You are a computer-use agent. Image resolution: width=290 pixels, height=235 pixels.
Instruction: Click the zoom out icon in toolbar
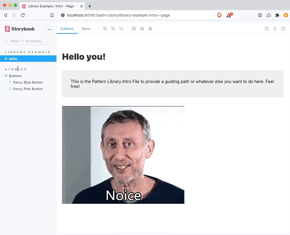(113, 29)
